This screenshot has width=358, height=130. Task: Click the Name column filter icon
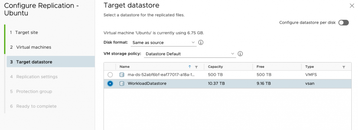(x=196, y=67)
